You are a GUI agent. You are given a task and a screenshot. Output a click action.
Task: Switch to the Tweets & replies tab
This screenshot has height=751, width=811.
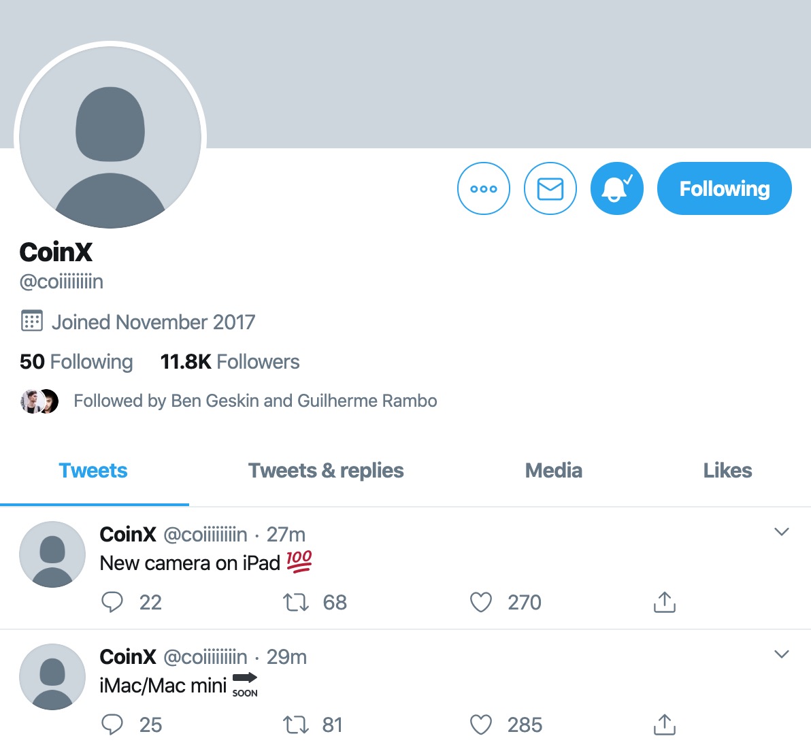pos(326,471)
